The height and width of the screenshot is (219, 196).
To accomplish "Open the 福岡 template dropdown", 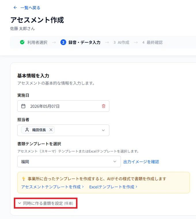I will [69, 162].
